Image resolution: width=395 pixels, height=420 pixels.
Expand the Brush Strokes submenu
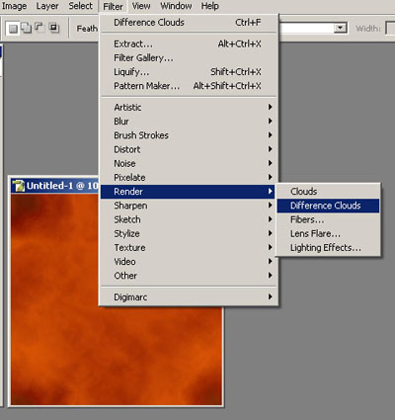click(x=189, y=135)
